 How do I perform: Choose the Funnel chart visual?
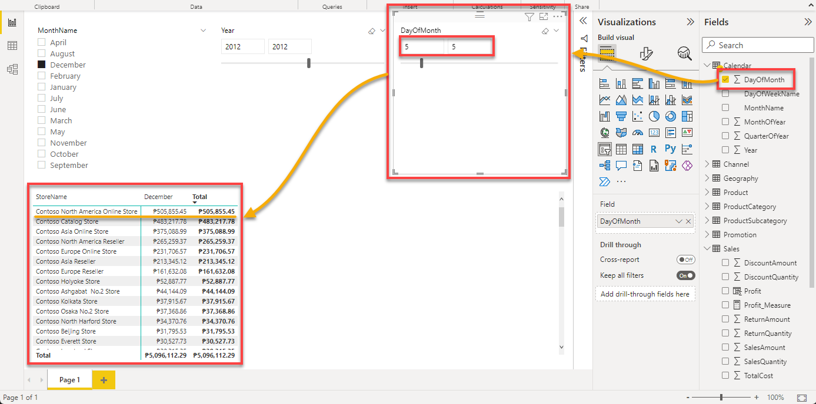click(x=621, y=116)
